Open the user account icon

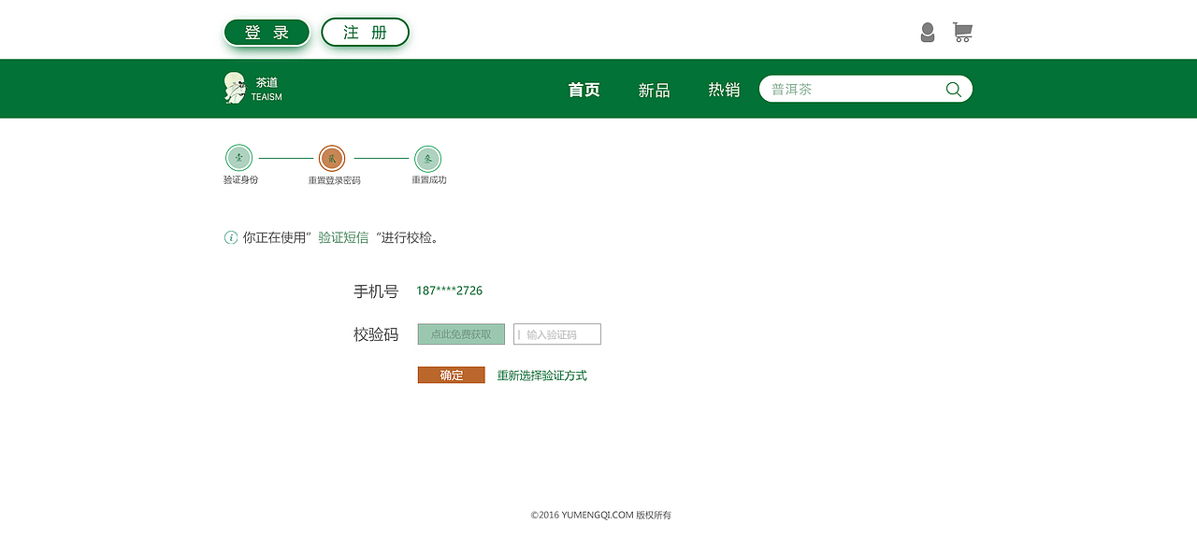(x=927, y=33)
